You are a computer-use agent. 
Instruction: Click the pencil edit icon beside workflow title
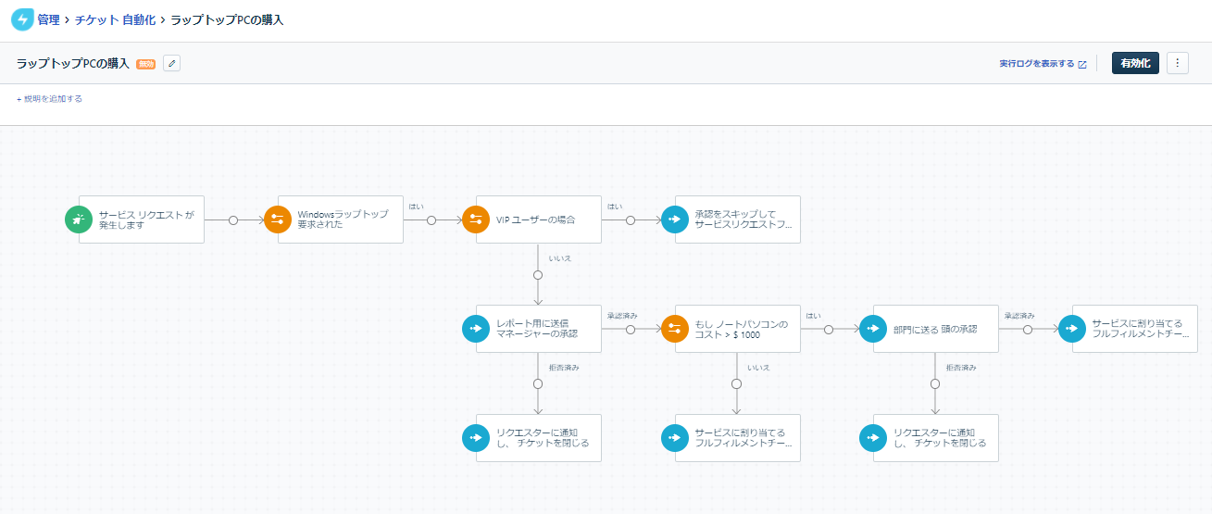172,63
